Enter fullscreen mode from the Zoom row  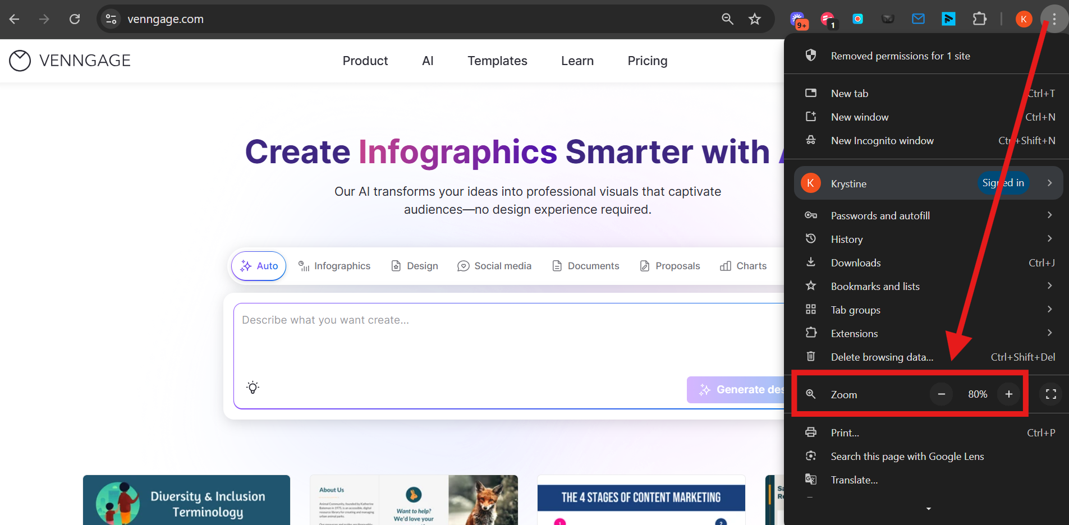(1050, 394)
